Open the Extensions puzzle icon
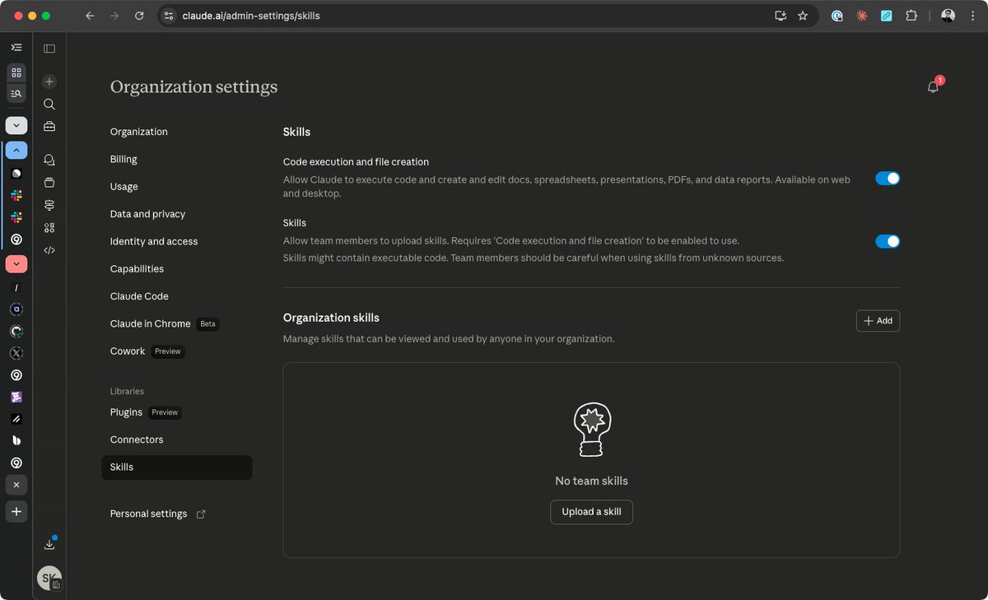Image resolution: width=988 pixels, height=600 pixels. 911,16
